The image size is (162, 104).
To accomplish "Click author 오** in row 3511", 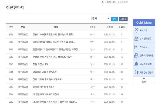I will tap(92, 95).
